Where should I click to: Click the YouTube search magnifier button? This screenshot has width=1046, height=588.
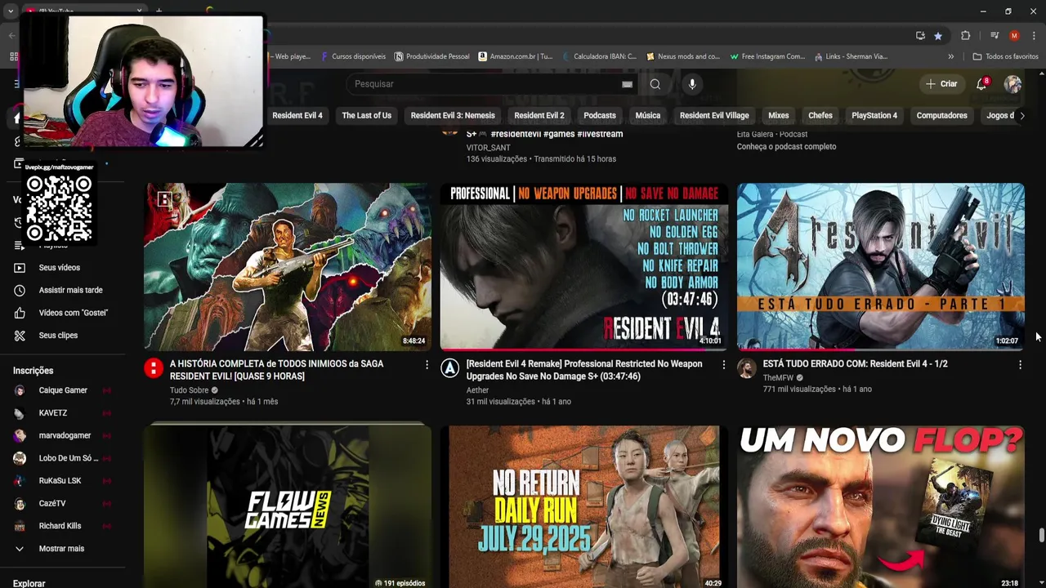(655, 84)
